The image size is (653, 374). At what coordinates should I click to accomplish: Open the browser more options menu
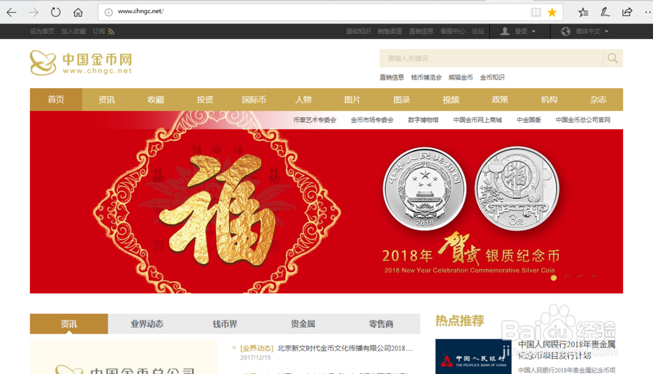(648, 12)
